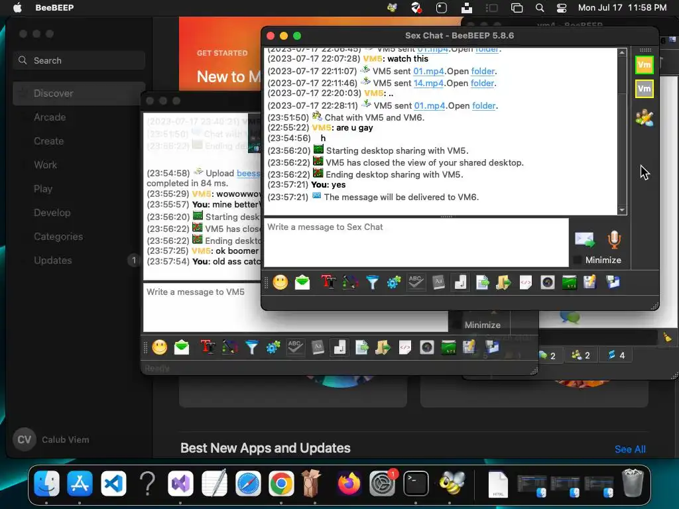Open 01.mp4 link sent at 22:28:11
This screenshot has width=679, height=509.
[x=429, y=105]
